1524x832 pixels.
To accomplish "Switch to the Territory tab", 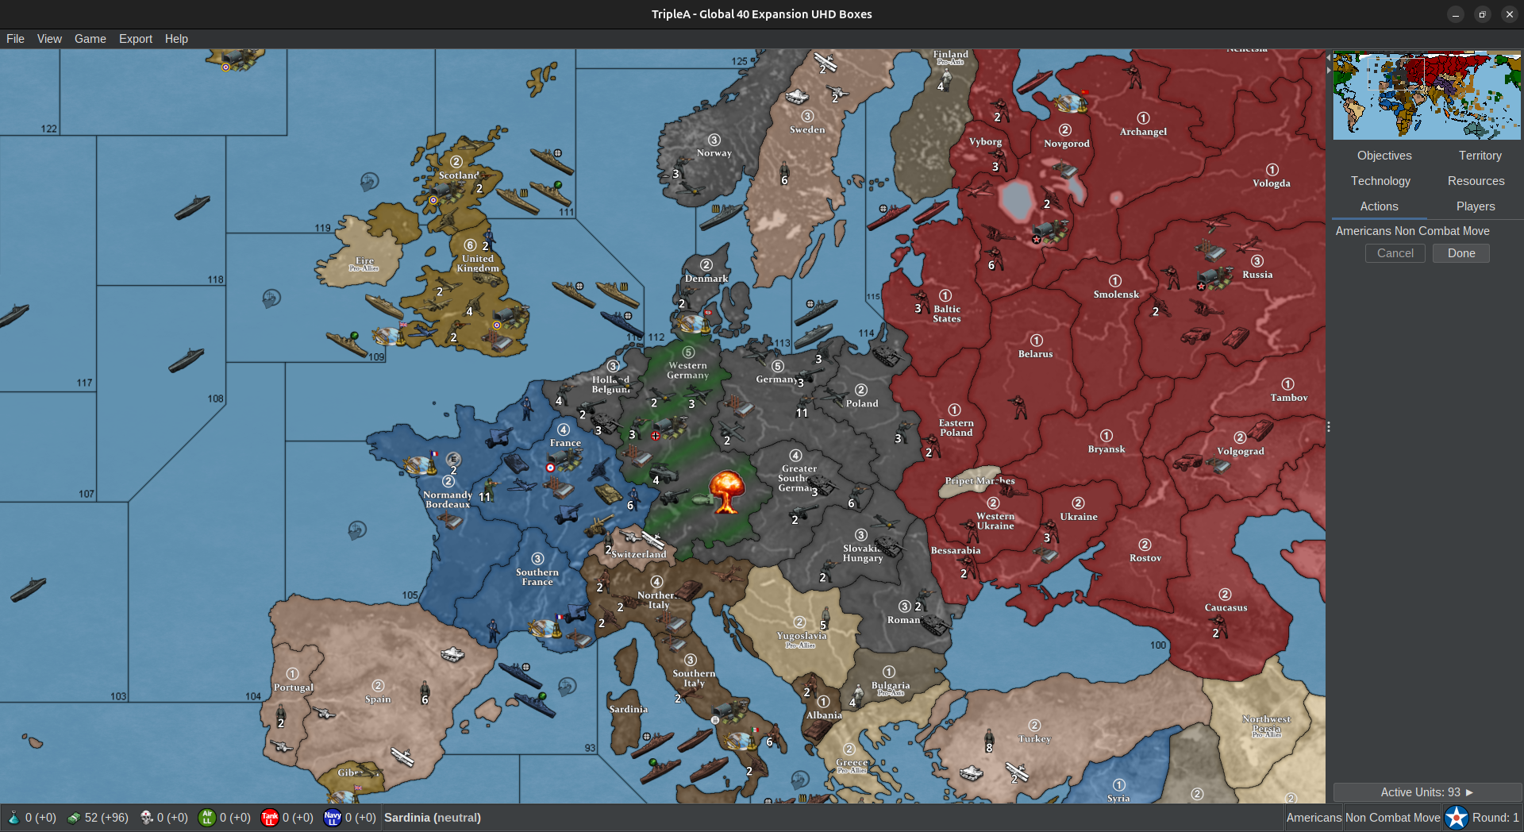I will coord(1480,156).
